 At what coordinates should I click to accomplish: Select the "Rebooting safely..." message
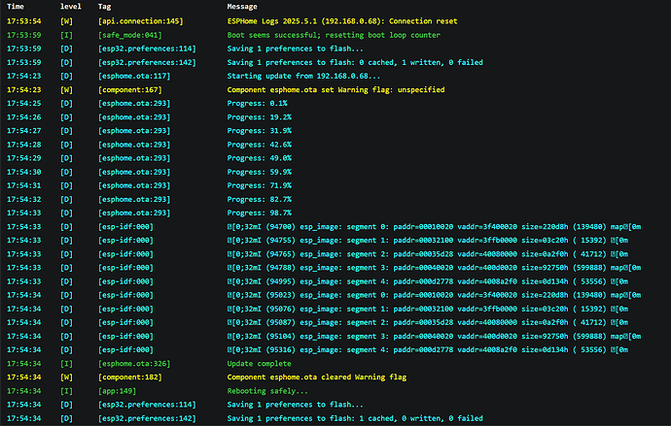point(267,391)
